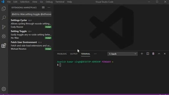Split the terminal pane
This screenshot has width=169, height=95.
pyautogui.click(x=148, y=54)
